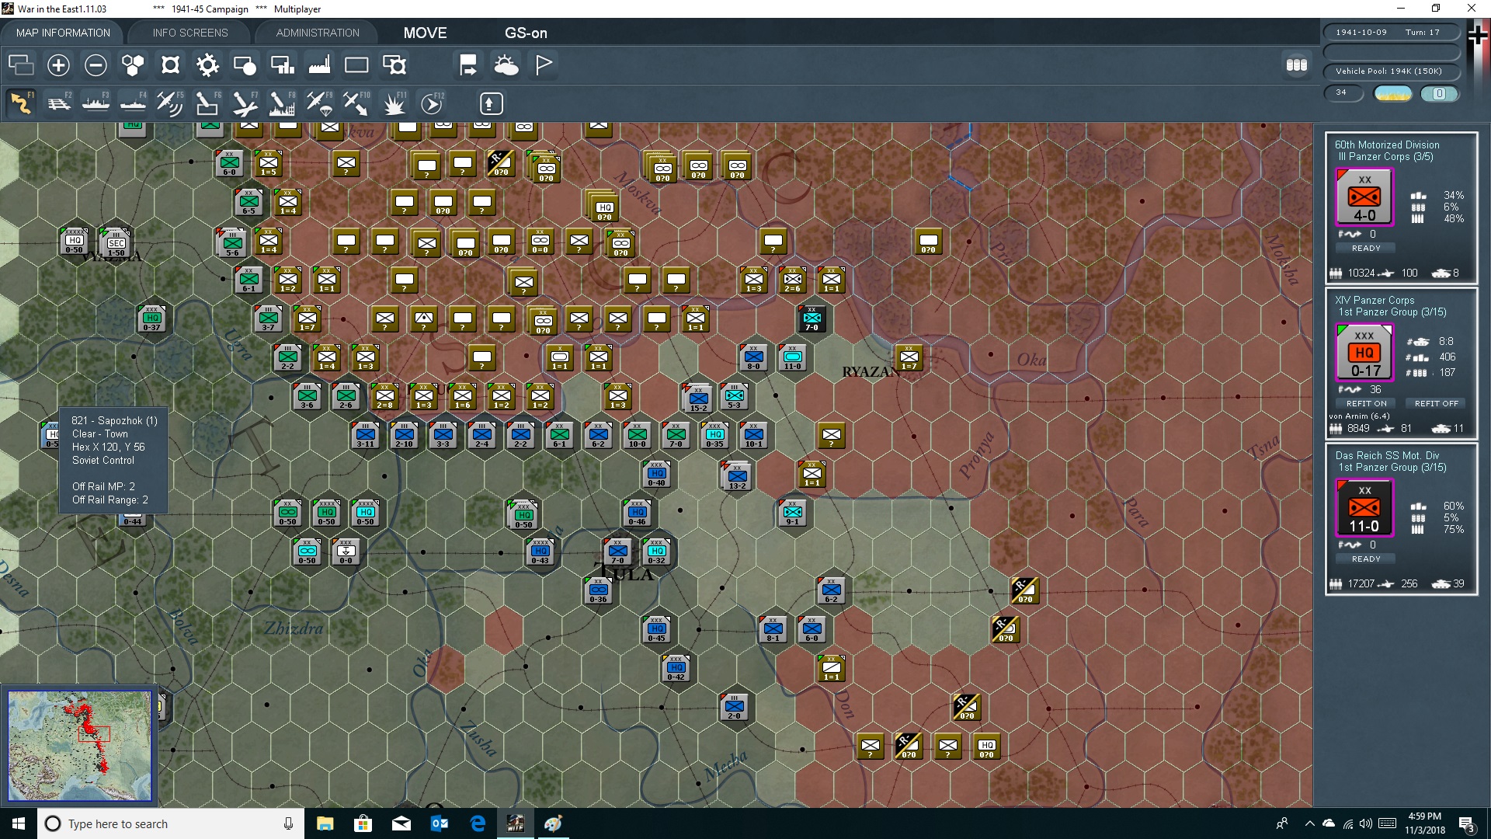Click the minimap overview in corner
This screenshot has height=839, width=1491.
[x=79, y=746]
